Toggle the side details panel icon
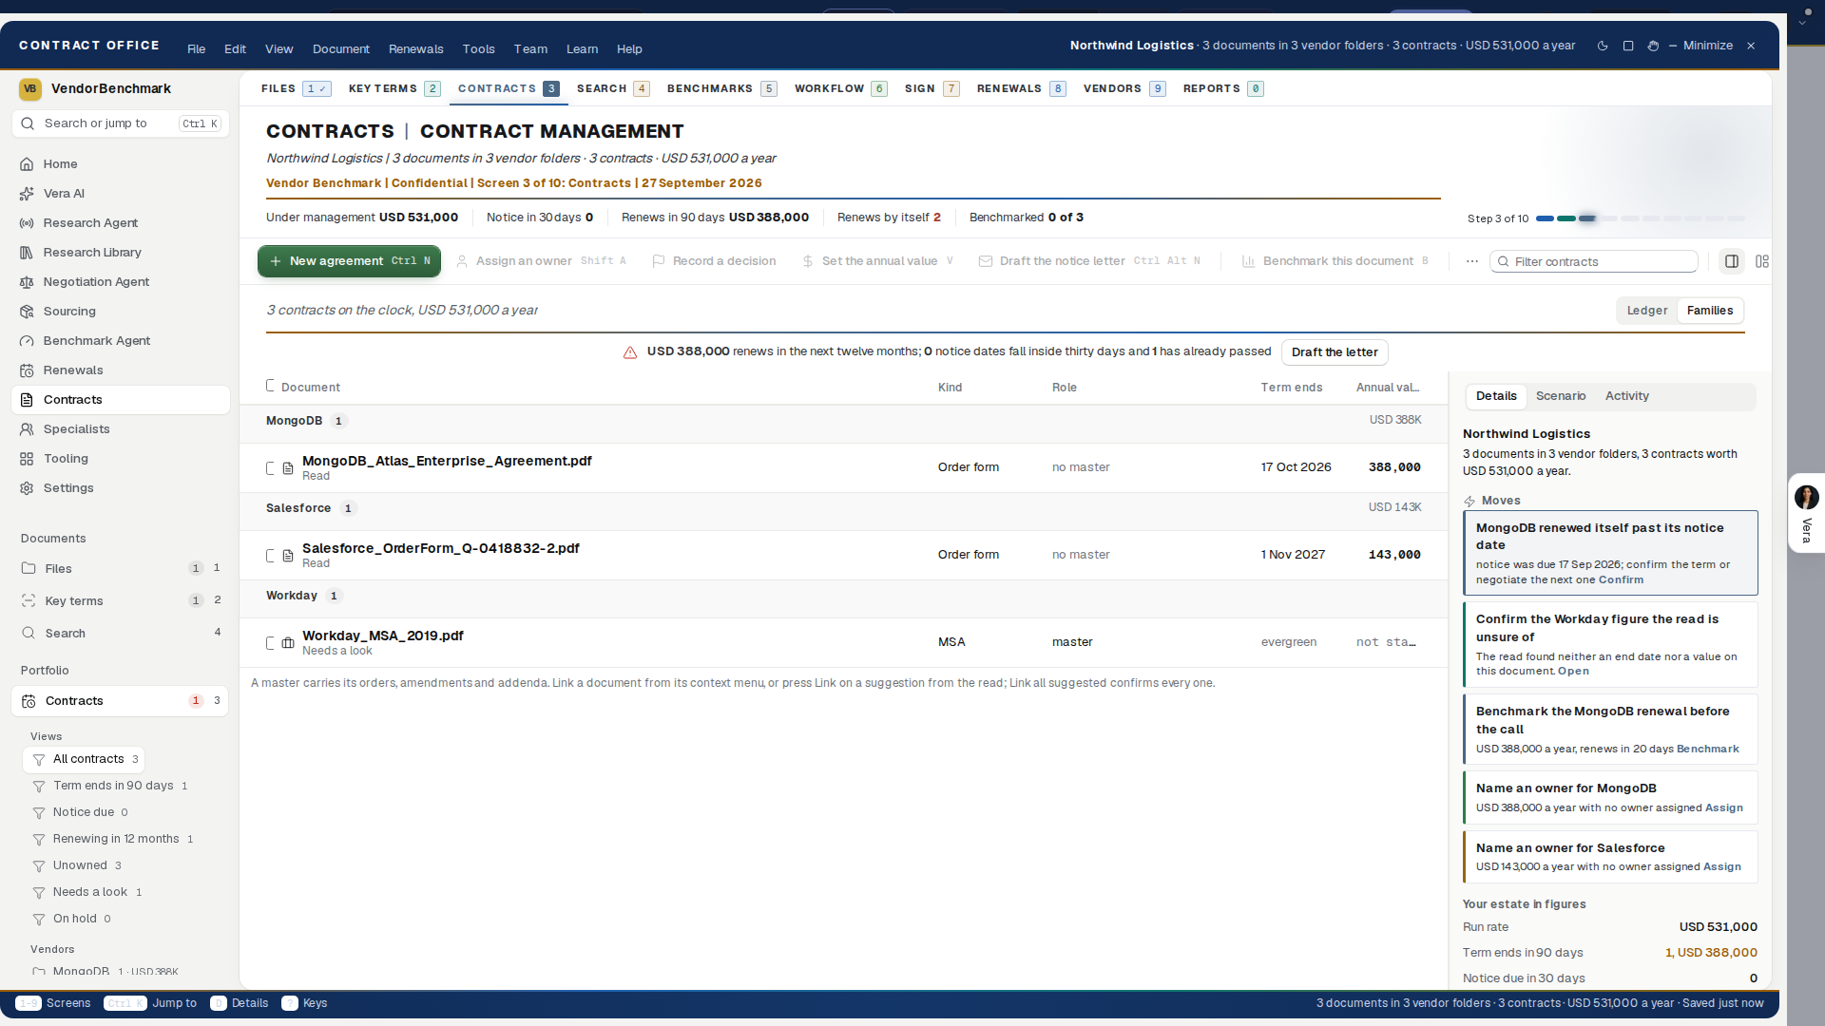The width and height of the screenshot is (1825, 1026). click(x=1732, y=261)
